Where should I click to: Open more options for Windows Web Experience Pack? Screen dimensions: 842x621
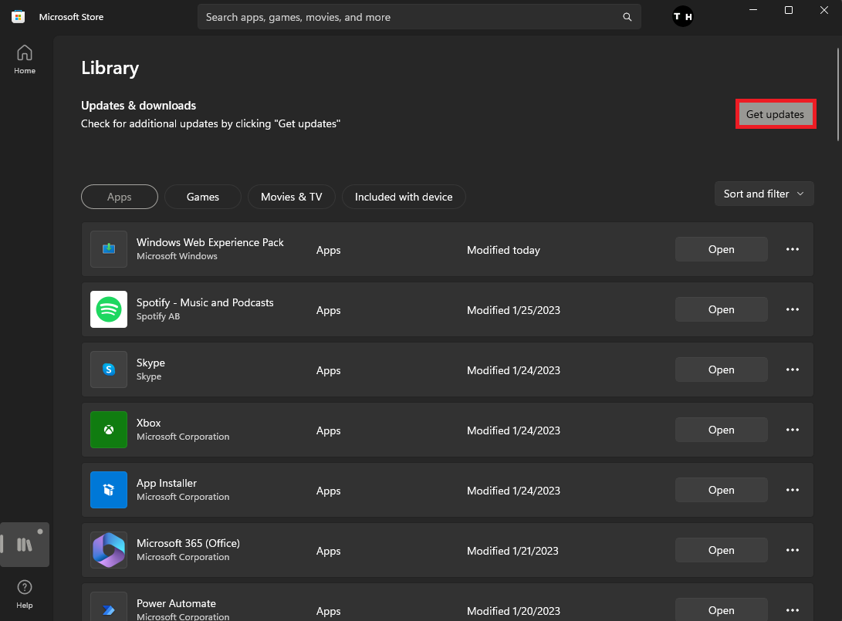point(792,249)
